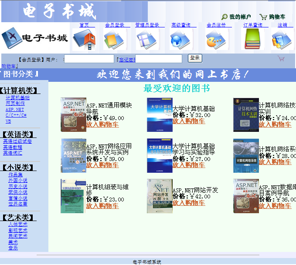Click the 订单查询 stacked books icon
This screenshot has height=265, width=296.
252,39
